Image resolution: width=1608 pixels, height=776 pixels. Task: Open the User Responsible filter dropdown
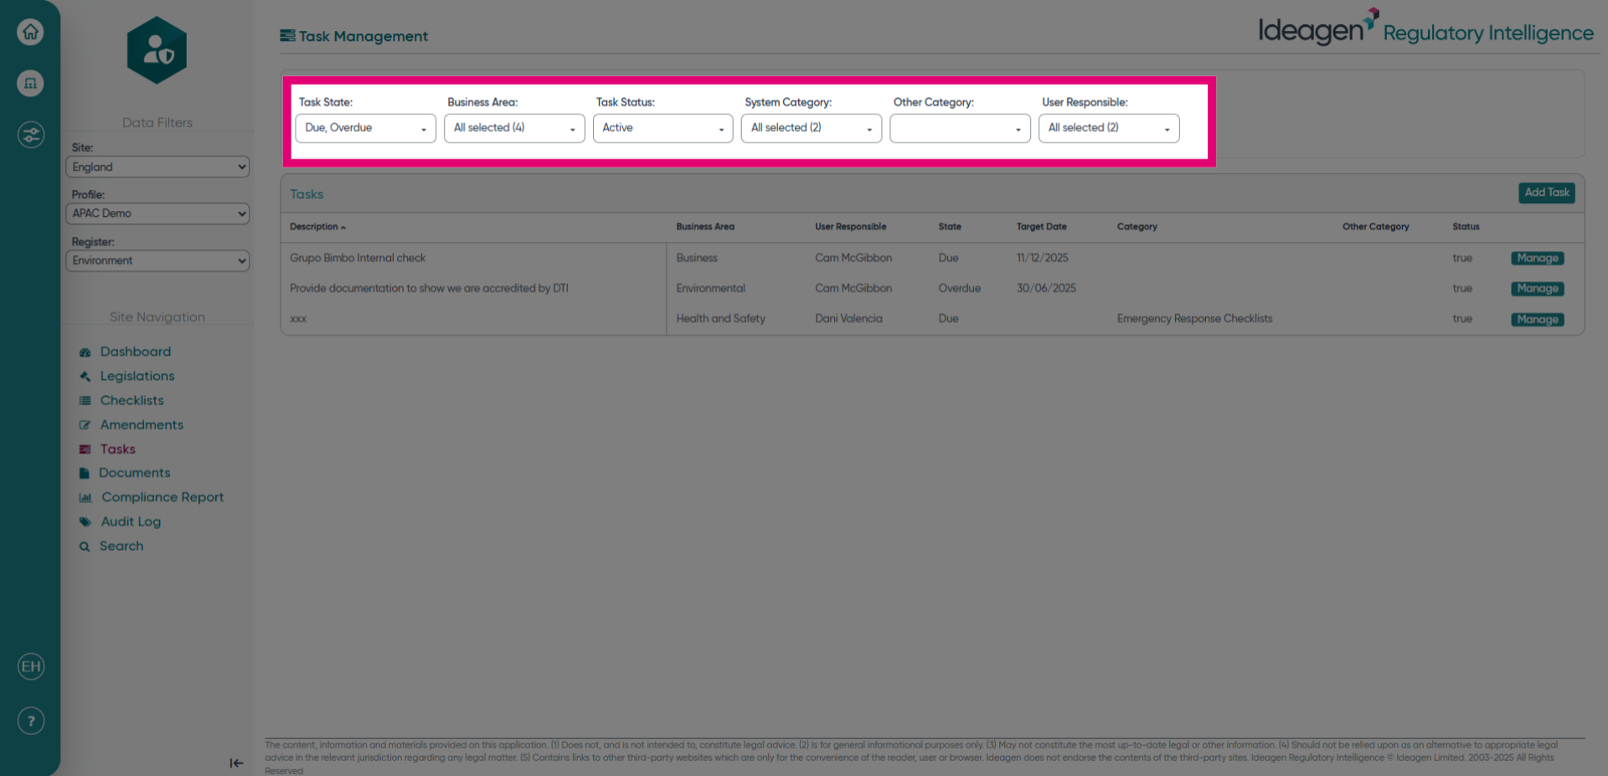pos(1109,128)
